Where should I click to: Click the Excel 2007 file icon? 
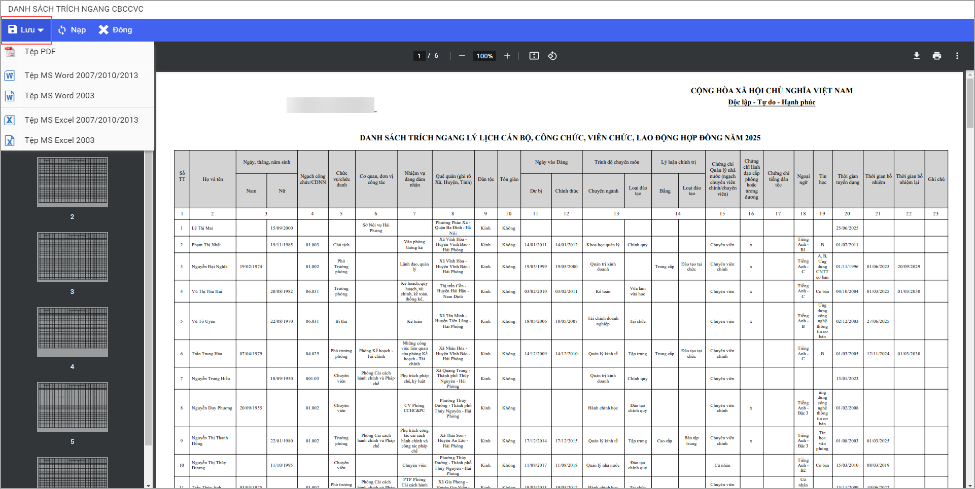10,120
